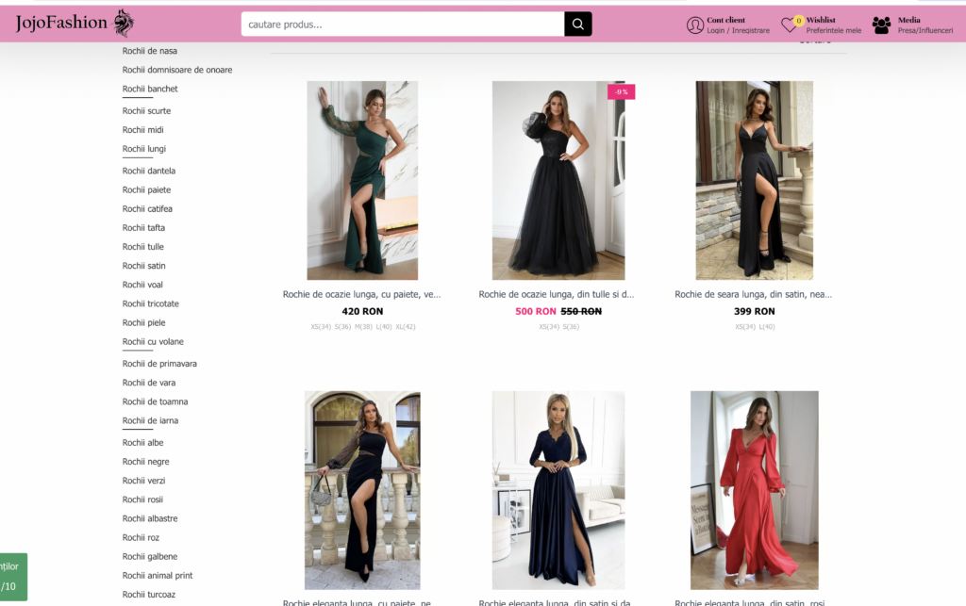Open the Cont client user icon
Screen dimensions: 966x606
click(695, 25)
